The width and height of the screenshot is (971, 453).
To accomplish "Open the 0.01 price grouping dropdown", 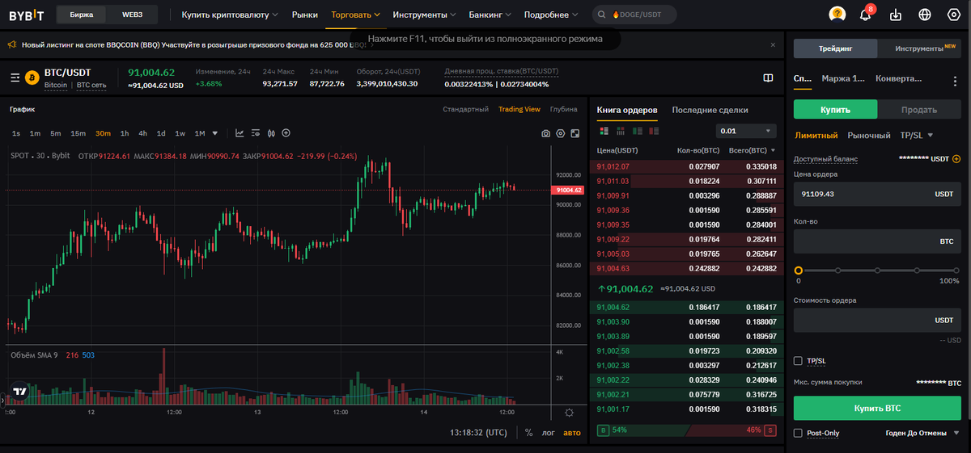I will (747, 131).
